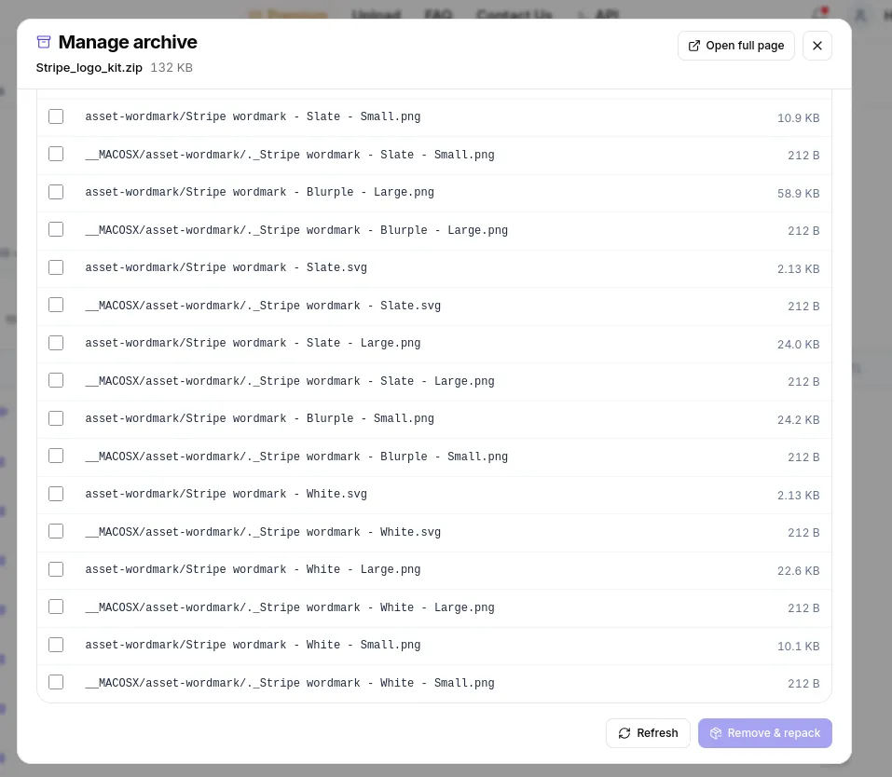
Task: Click the archive box icon beside Manage archive
Action: point(44,42)
